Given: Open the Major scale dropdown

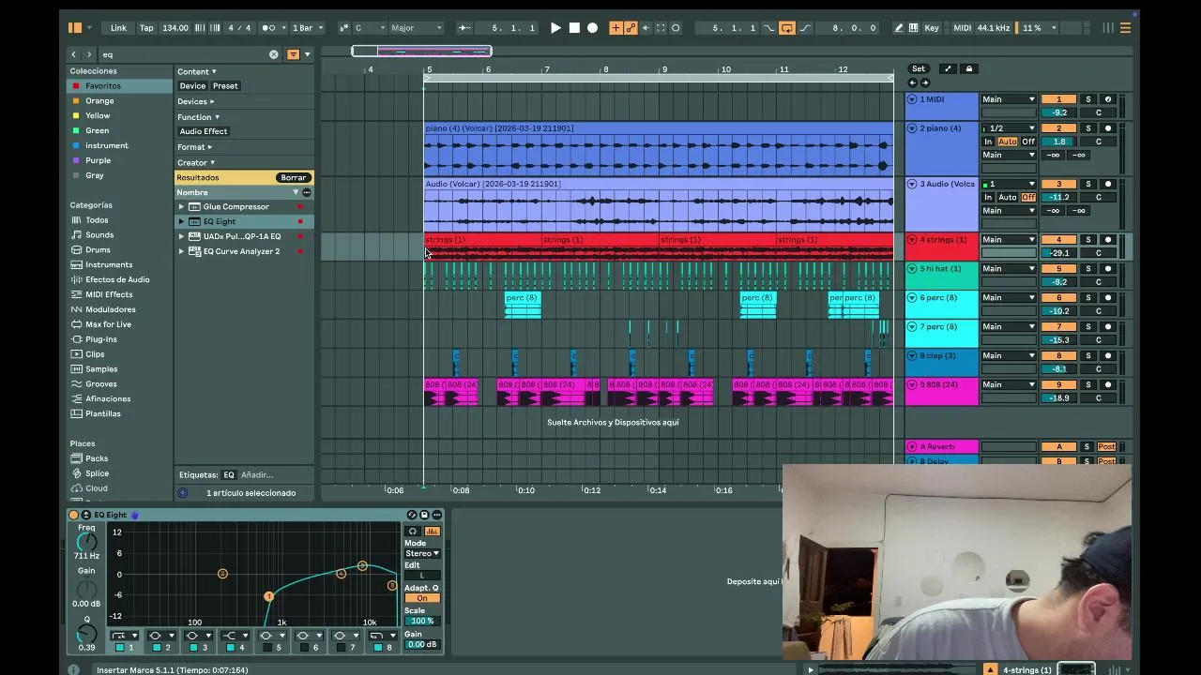Looking at the screenshot, I should tap(415, 28).
